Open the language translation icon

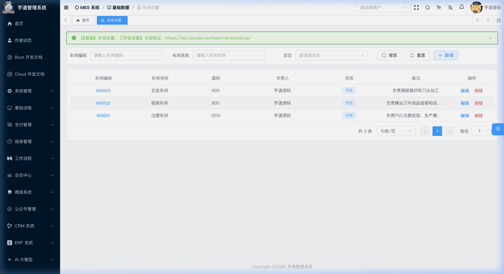click(x=450, y=7)
